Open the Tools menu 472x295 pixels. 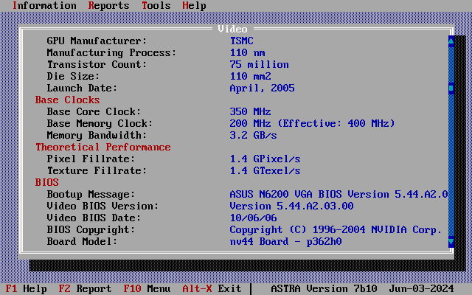pyautogui.click(x=156, y=5)
